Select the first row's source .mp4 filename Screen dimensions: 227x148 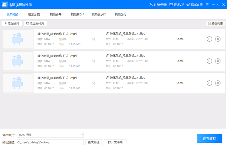[57, 34]
